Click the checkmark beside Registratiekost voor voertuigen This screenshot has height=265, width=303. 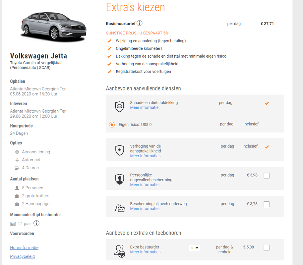tap(109, 72)
